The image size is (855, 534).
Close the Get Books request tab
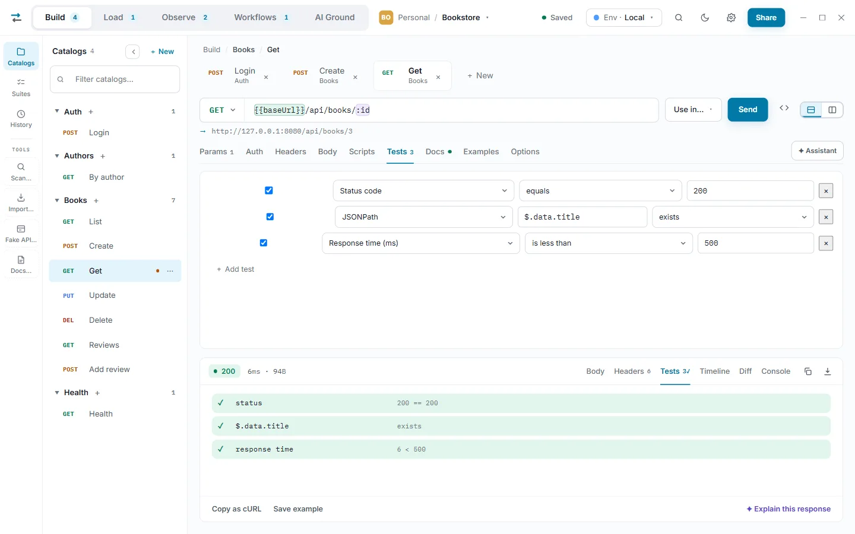coord(438,77)
